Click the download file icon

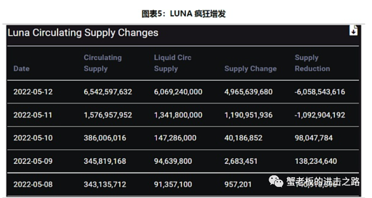click(353, 30)
